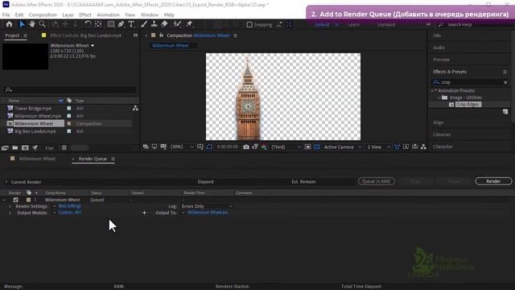Select the Pen tool

pyautogui.click(x=122, y=24)
